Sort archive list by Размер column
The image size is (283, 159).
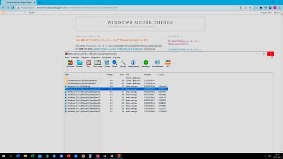(x=109, y=75)
